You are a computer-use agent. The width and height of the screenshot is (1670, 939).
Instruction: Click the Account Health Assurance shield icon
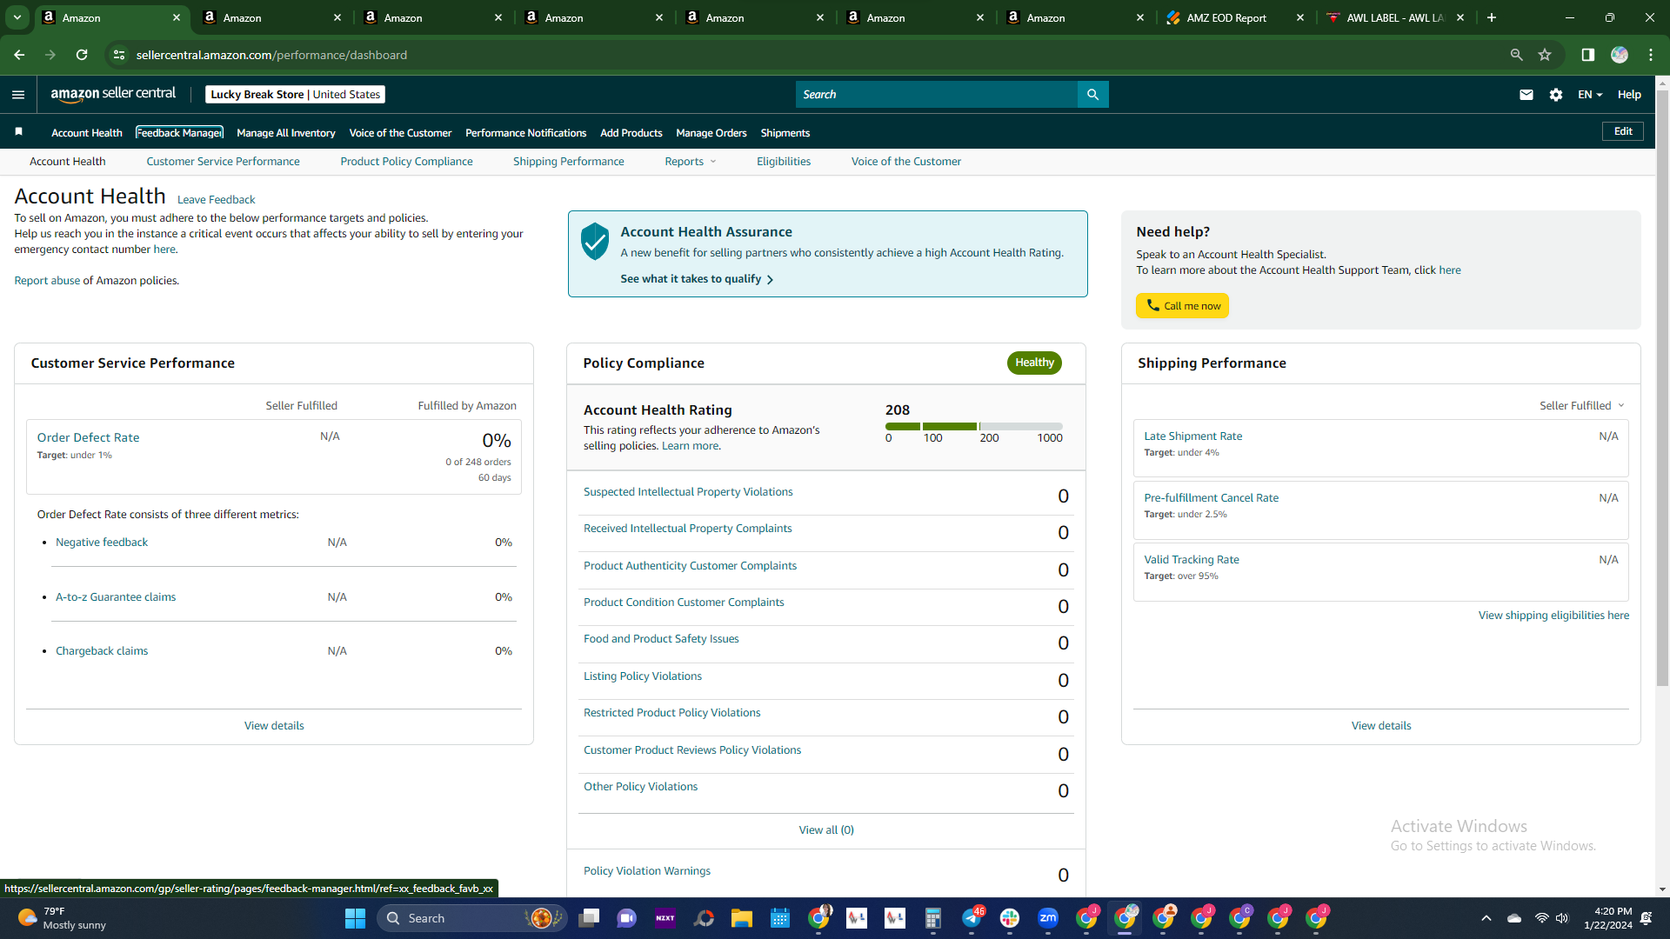pos(595,241)
